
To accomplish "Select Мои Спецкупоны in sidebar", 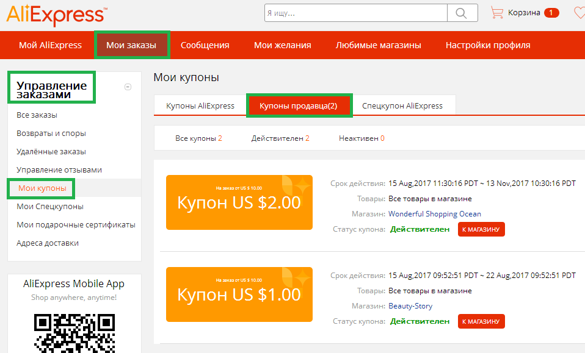I will [50, 206].
